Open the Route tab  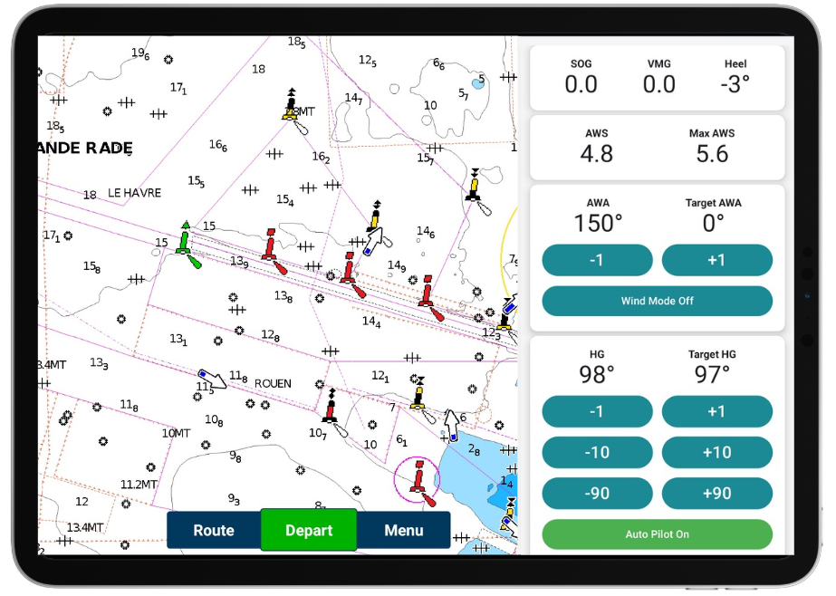(x=214, y=531)
